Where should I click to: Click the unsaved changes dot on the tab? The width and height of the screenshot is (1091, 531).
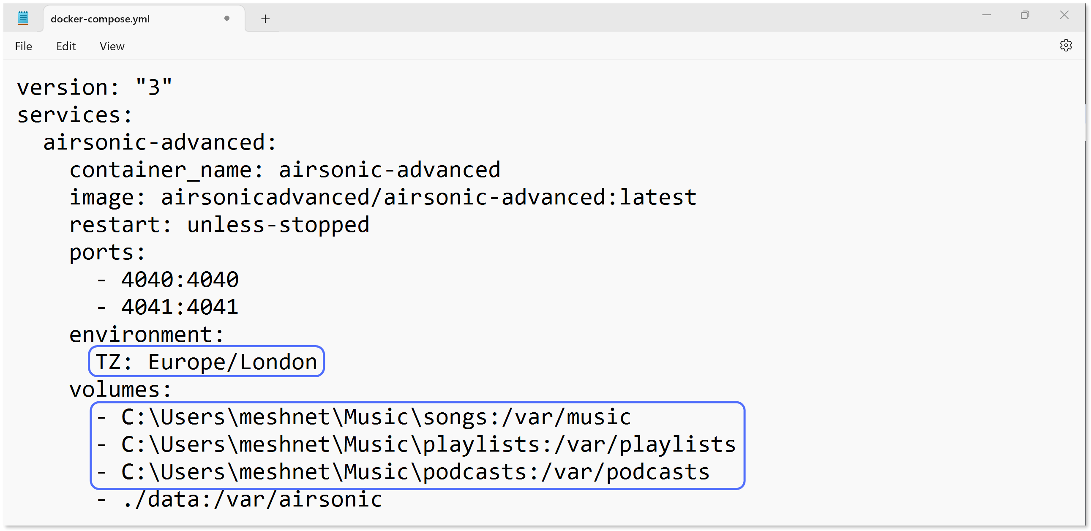[x=227, y=18]
